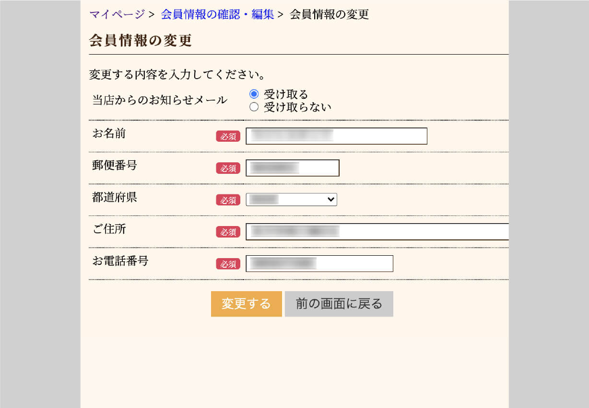Click the 受け取らない label text
This screenshot has width=589, height=408.
(x=297, y=107)
